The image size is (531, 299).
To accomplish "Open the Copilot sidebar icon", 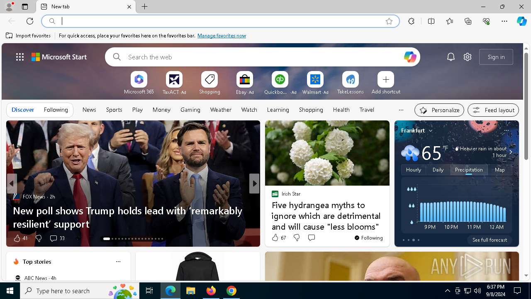I will (522, 21).
